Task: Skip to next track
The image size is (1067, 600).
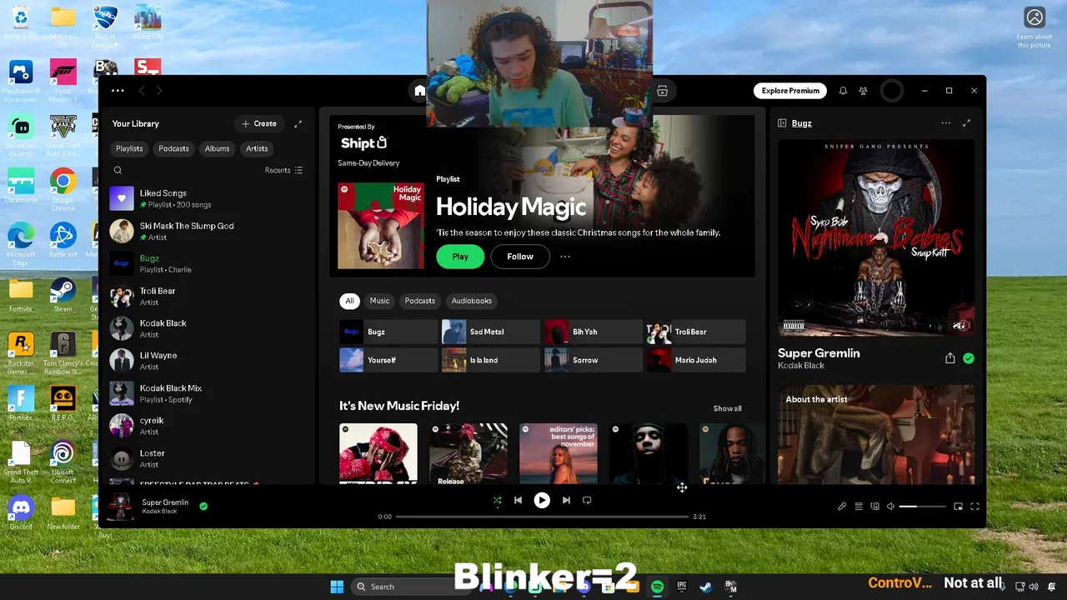Action: coord(566,500)
